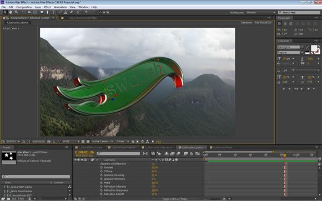Select 1_Work Area Preview in Project panel
The height and width of the screenshot is (201, 322).
click(x=20, y=191)
